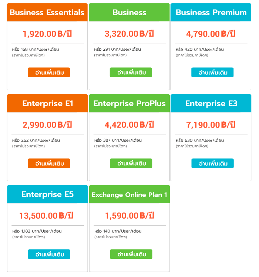The image size is (259, 277).
Task: Select the Business Essentials orange header
Action: [x=47, y=13]
